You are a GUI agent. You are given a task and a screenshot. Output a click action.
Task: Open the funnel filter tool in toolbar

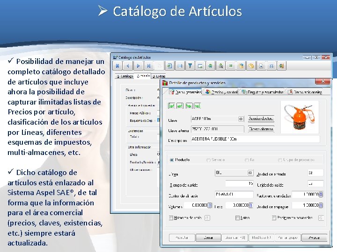[190, 66]
